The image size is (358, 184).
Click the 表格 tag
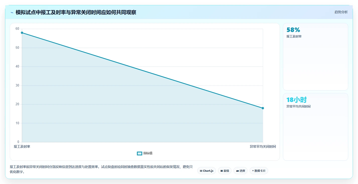225,171
